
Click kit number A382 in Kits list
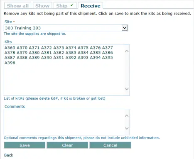59,53
